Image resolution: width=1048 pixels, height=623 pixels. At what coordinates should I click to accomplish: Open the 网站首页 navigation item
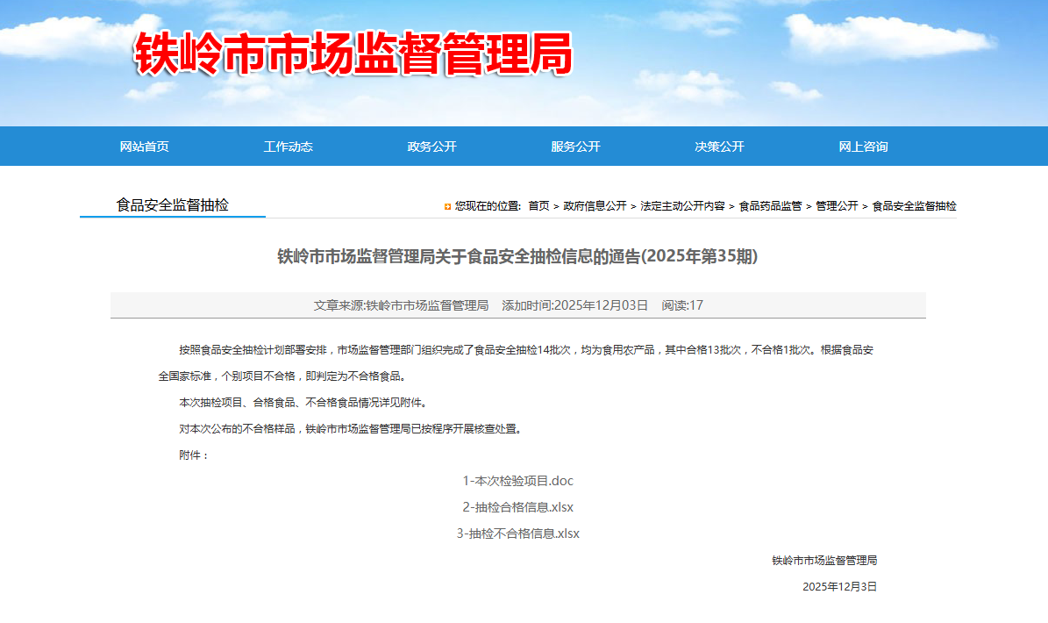point(145,147)
